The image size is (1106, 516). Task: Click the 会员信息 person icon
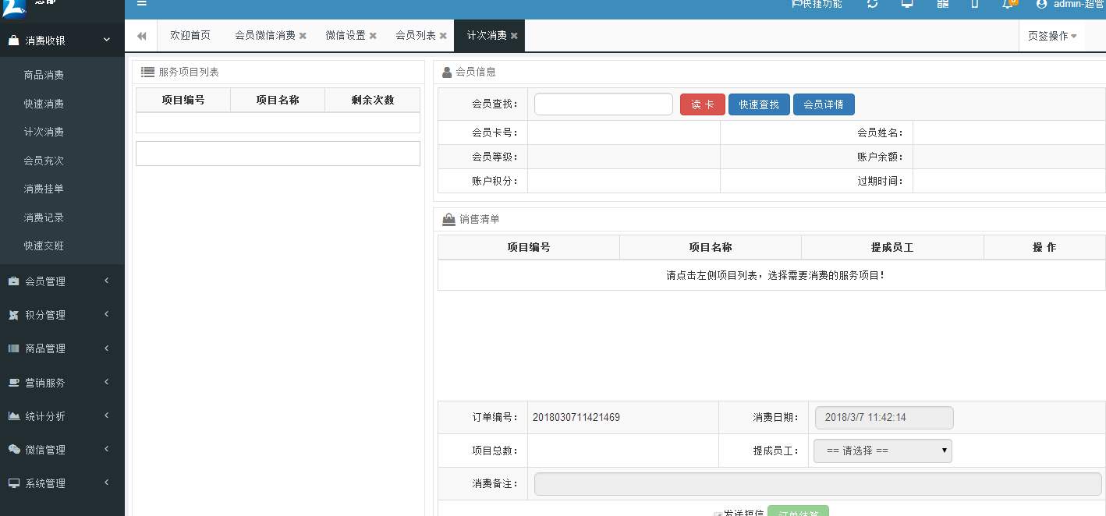click(447, 72)
